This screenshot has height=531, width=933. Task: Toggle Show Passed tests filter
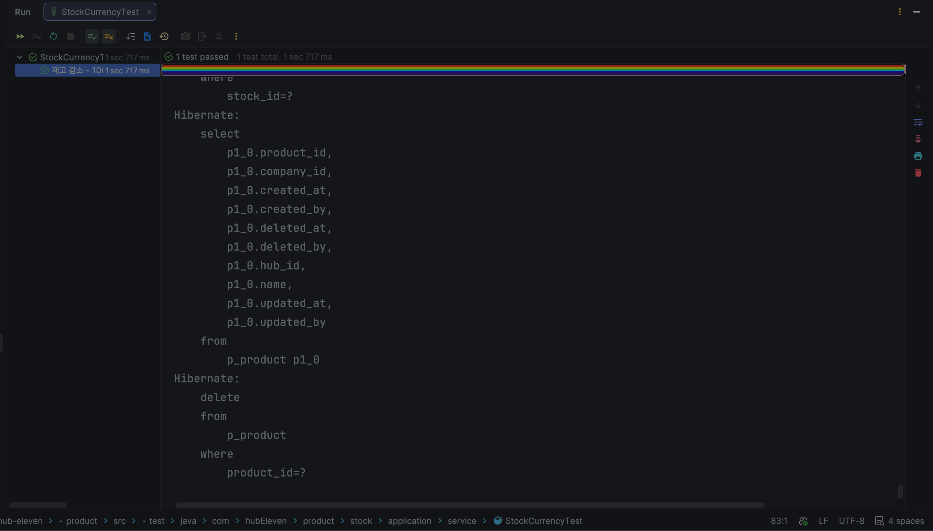(x=92, y=36)
